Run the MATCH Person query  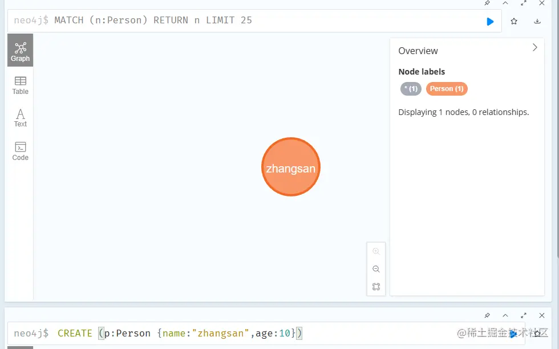[490, 21]
